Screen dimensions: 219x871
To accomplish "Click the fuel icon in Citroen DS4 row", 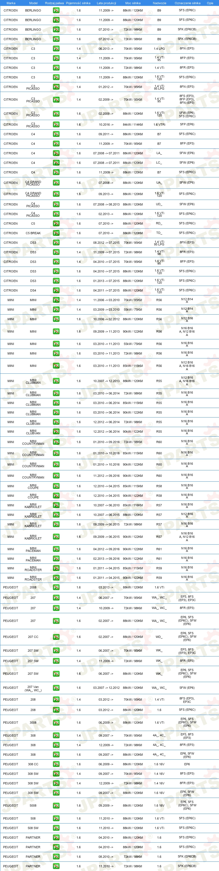I will [56, 290].
